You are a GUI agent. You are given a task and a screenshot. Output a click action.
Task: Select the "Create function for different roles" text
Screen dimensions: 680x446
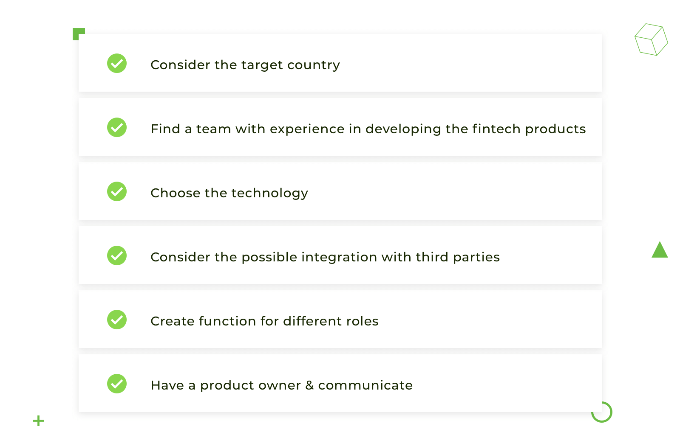[x=264, y=321]
